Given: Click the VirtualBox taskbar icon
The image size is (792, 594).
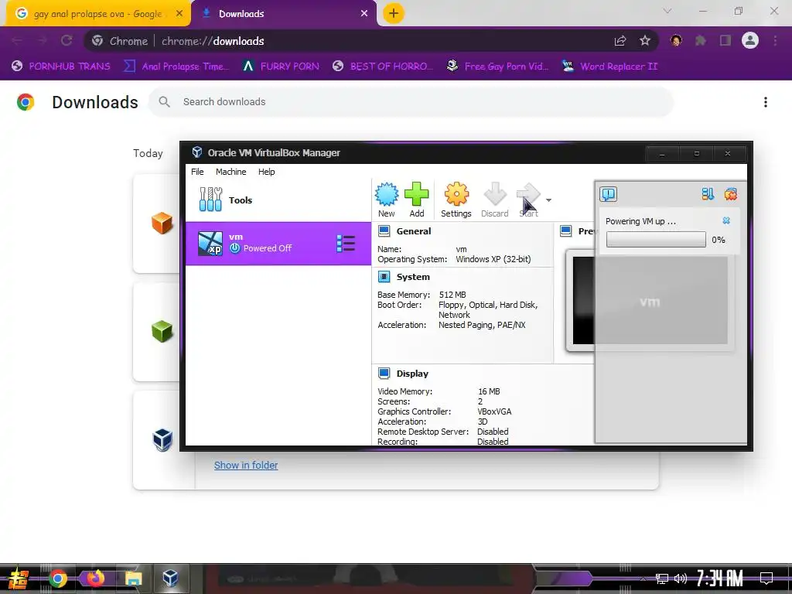Looking at the screenshot, I should 170,579.
